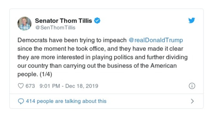This screenshot has height=118, width=213.
Task: Visit the @SenThomTillis handle
Action: pyautogui.click(x=55, y=28)
